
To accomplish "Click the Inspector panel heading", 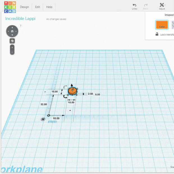I will tap(169, 15).
